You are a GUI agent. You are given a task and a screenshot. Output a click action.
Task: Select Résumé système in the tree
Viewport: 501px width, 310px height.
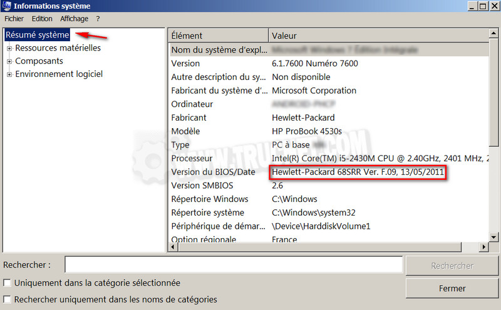pos(37,35)
